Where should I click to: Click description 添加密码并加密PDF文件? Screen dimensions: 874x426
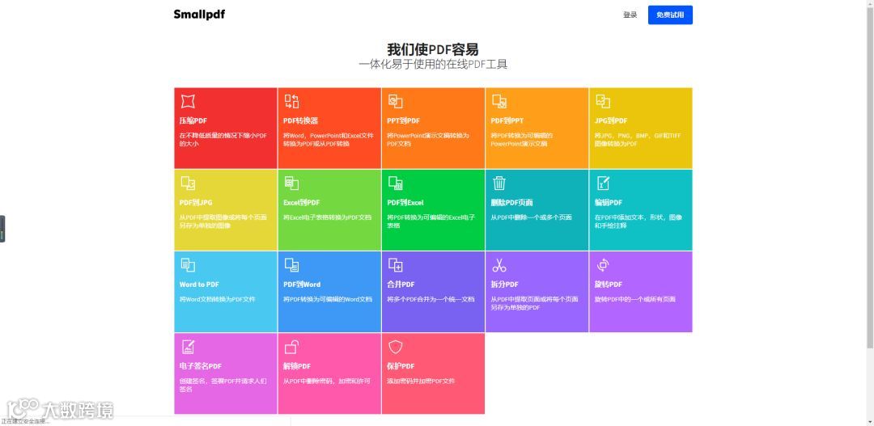421,382
